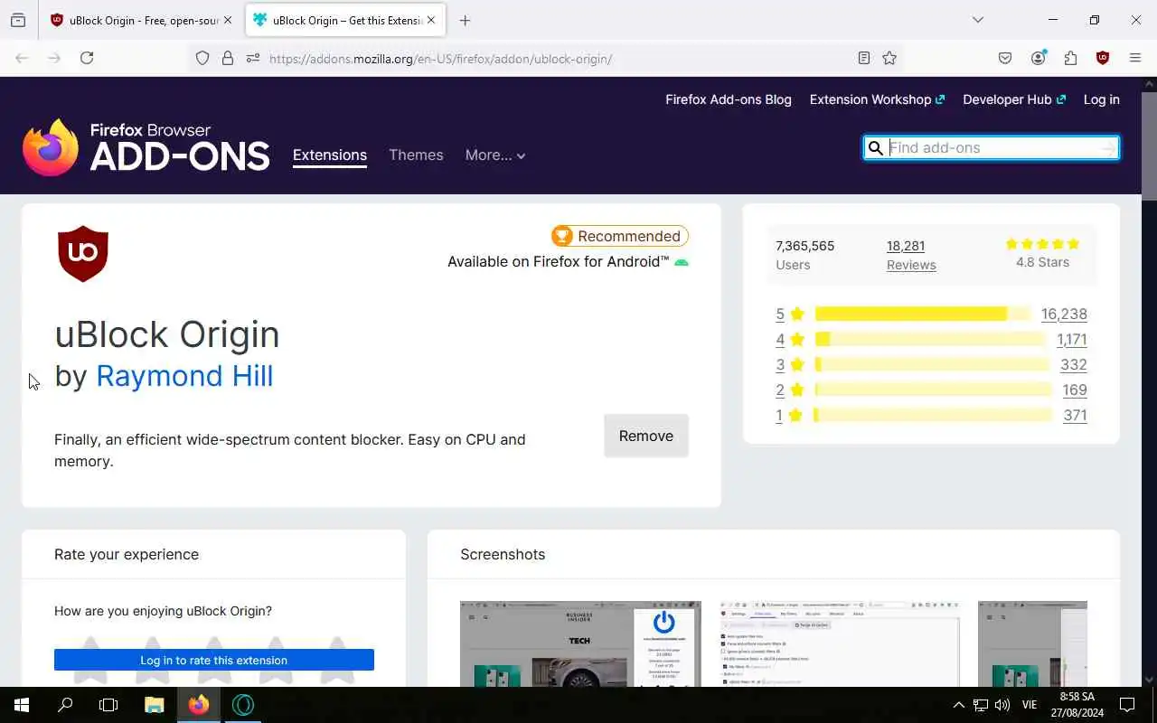Click the search submit arrow
The width and height of the screenshot is (1157, 723).
click(1109, 148)
